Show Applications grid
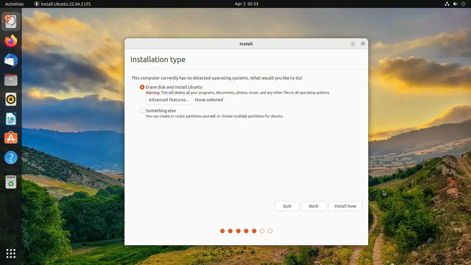The image size is (471, 265). (x=11, y=254)
